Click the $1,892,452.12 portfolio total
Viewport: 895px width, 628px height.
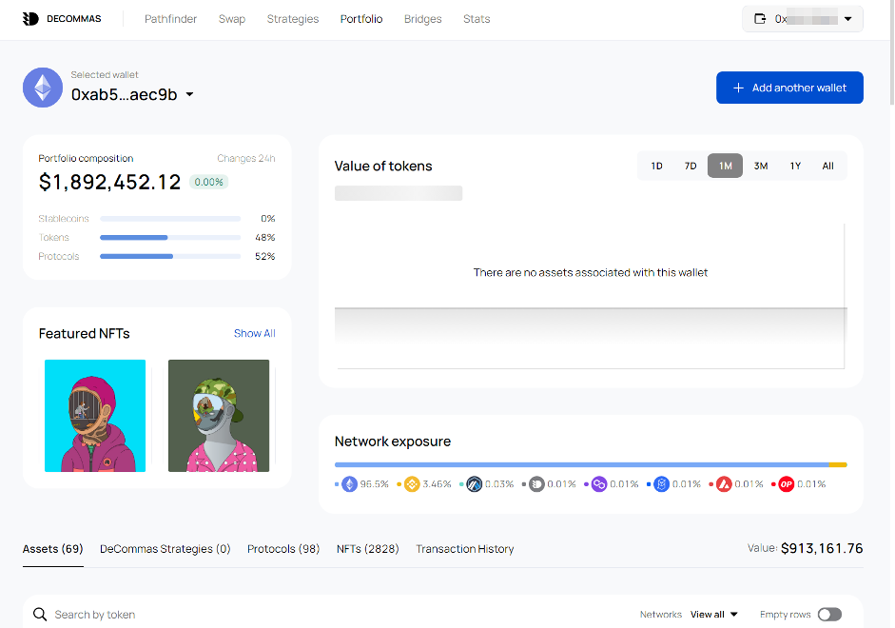109,182
